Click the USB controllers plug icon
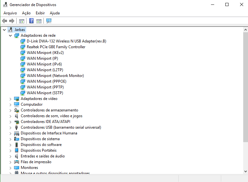248x182 pixels. click(x=16, y=127)
